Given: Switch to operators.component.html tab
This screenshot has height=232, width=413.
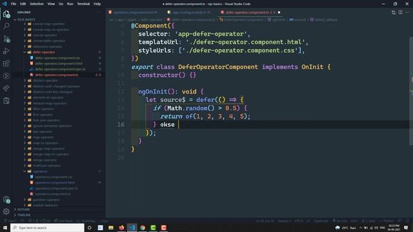Looking at the screenshot, I should coord(134,12).
